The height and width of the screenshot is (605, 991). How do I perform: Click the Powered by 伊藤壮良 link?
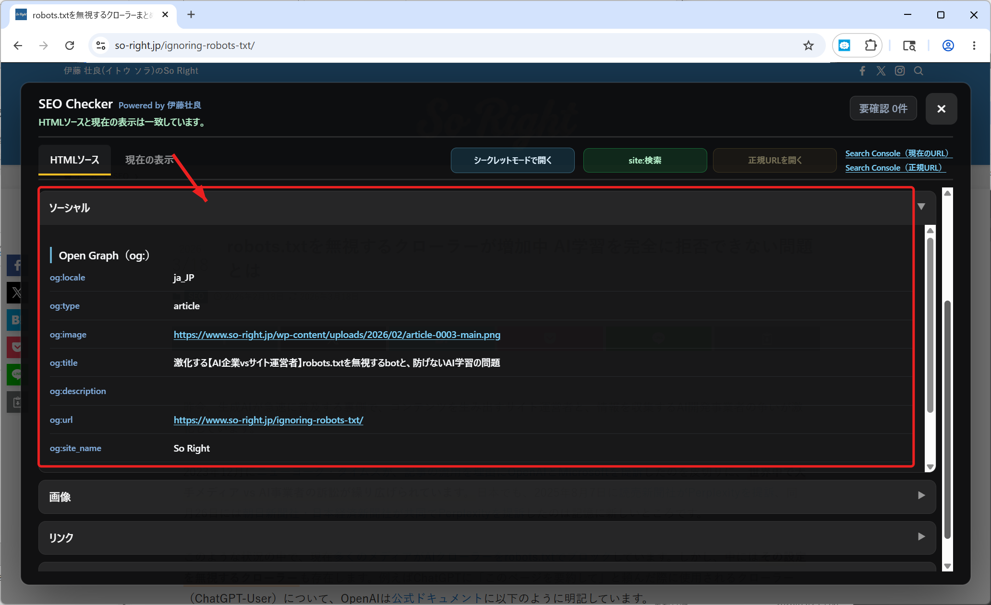(160, 105)
